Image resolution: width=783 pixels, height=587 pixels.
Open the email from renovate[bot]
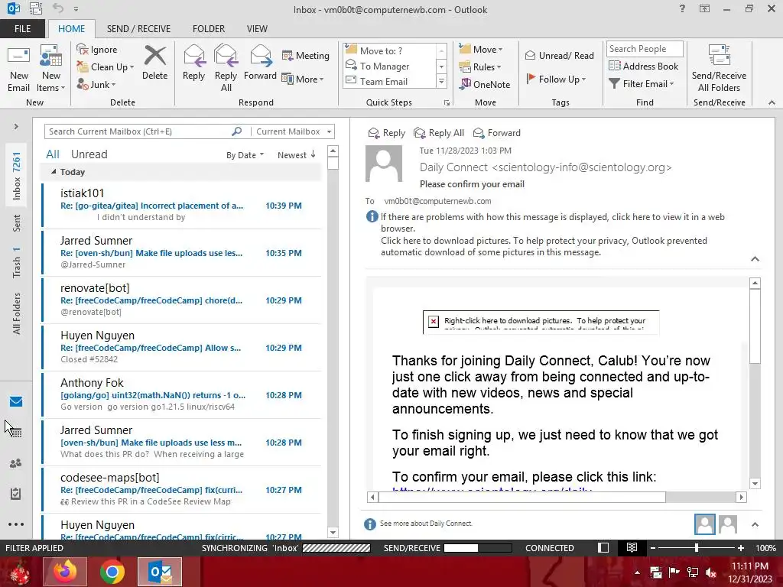pos(182,300)
